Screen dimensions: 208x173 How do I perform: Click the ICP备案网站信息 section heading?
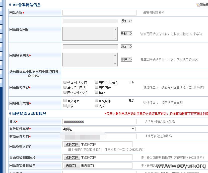point(27,5)
